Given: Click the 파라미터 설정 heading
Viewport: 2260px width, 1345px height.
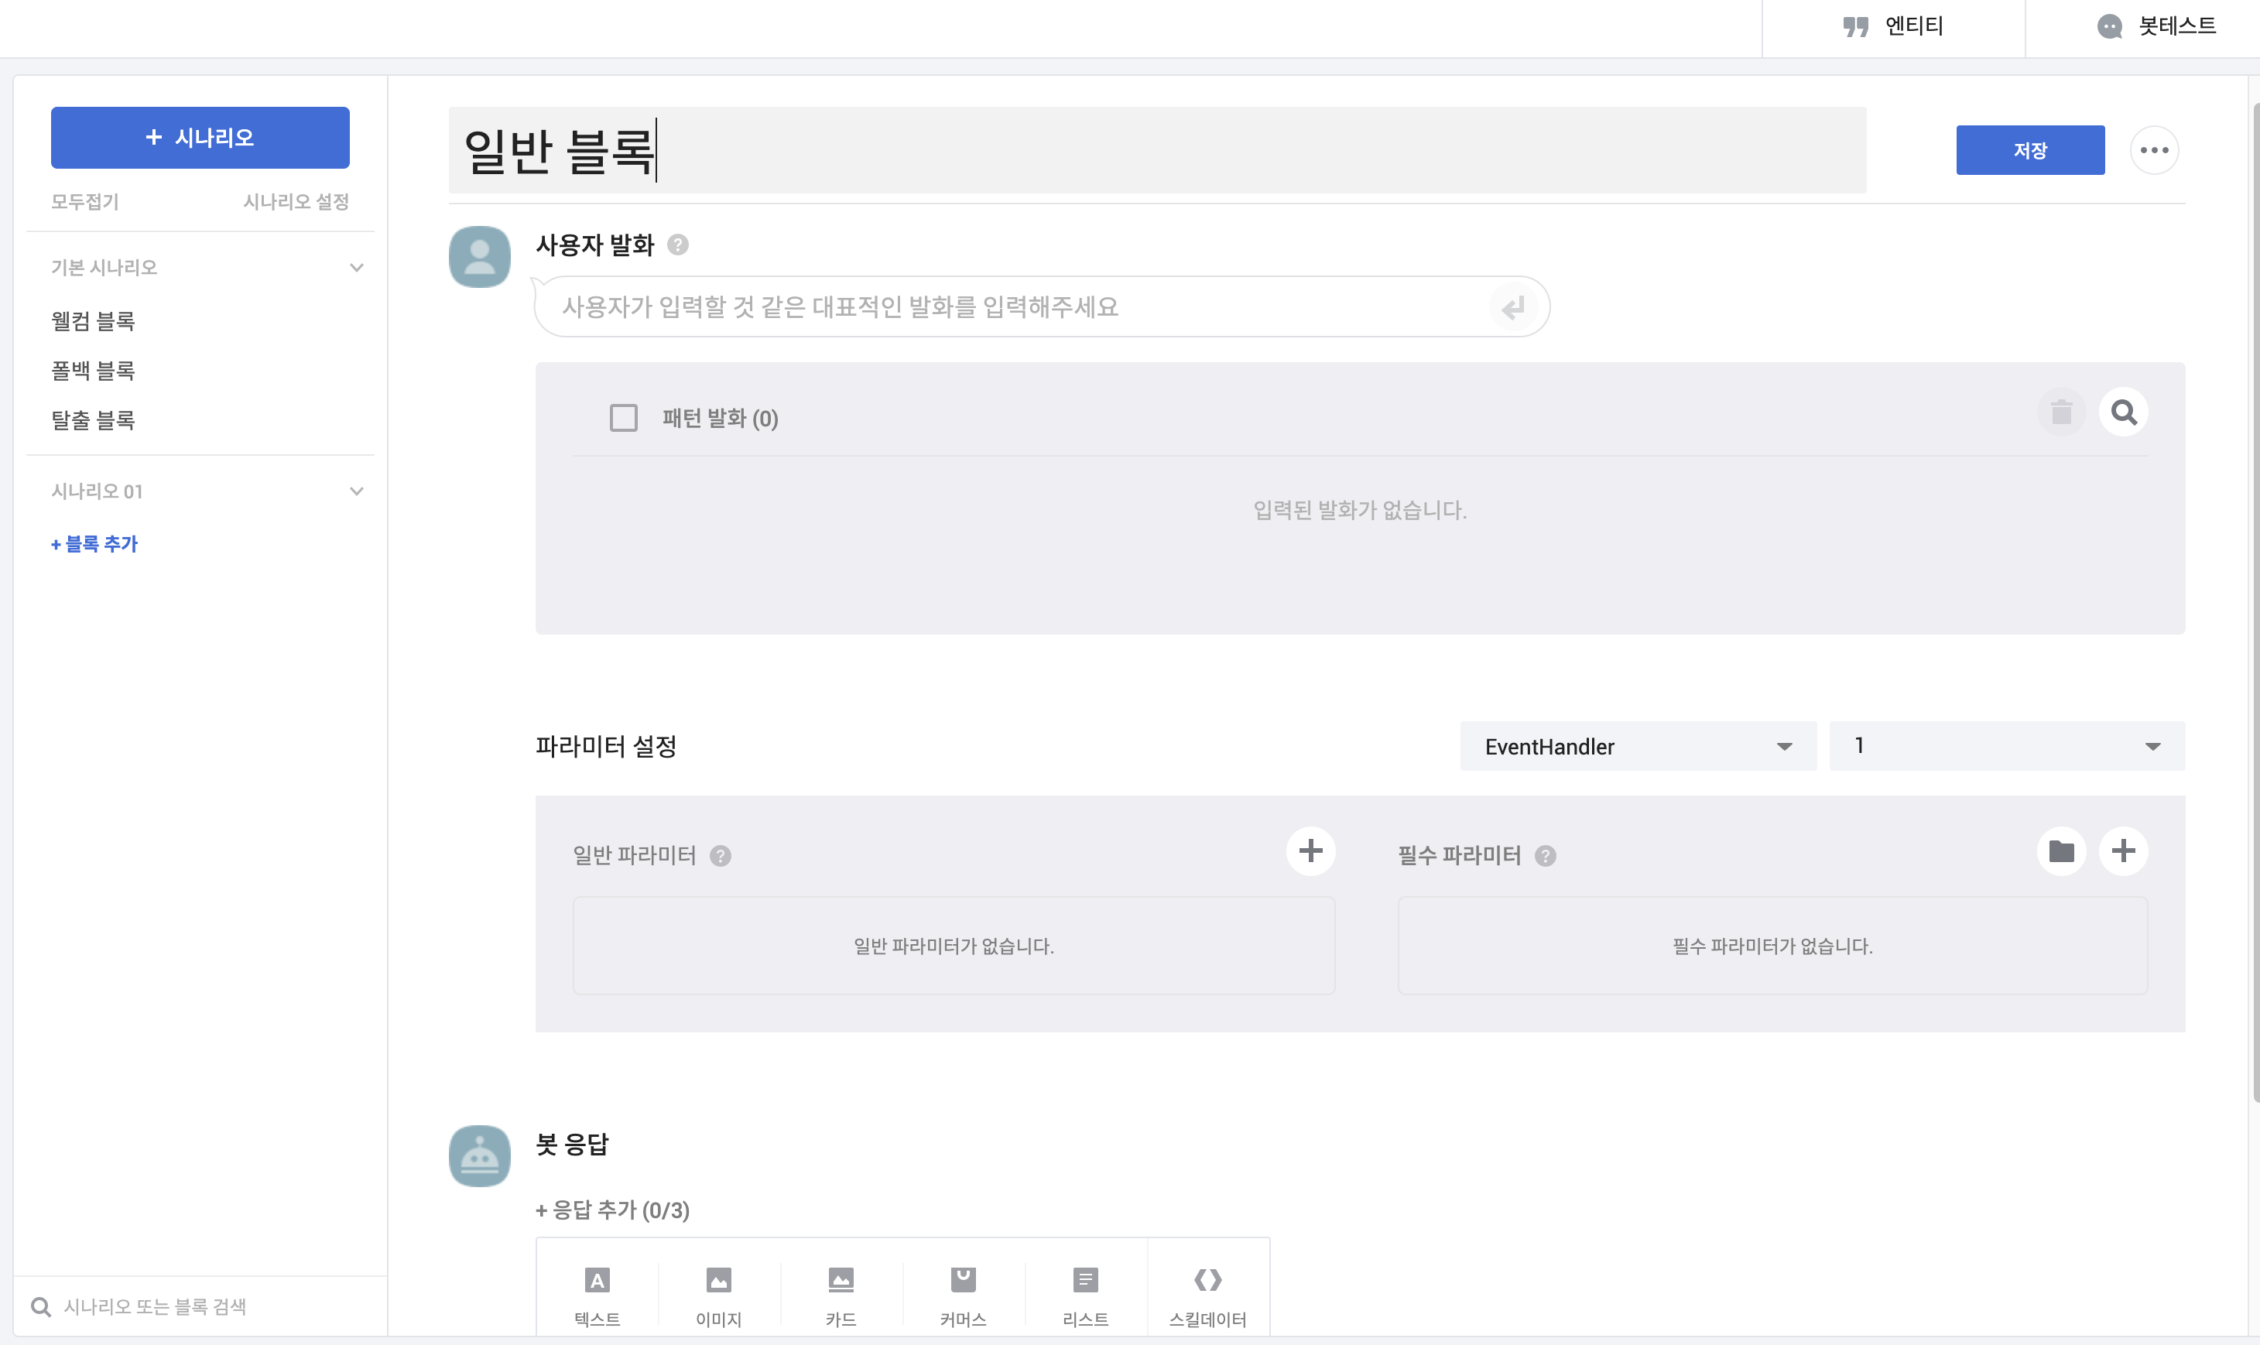Looking at the screenshot, I should click(606, 746).
